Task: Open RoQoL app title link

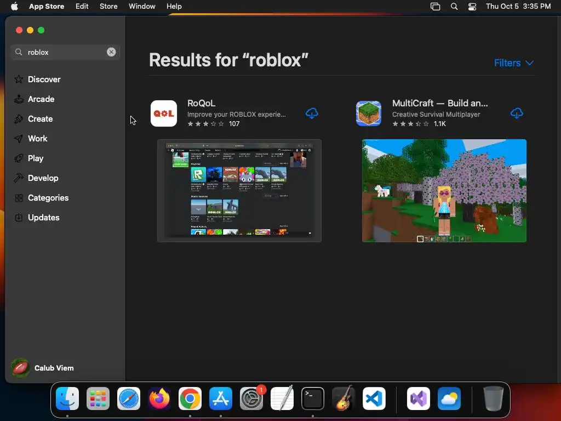Action: pyautogui.click(x=202, y=103)
